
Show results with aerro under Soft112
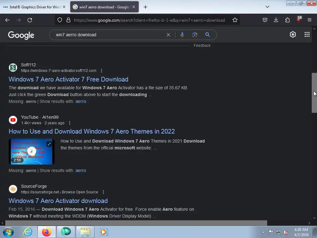(x=81, y=101)
